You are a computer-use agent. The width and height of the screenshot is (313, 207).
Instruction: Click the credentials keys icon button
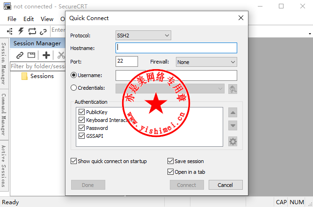(233, 89)
